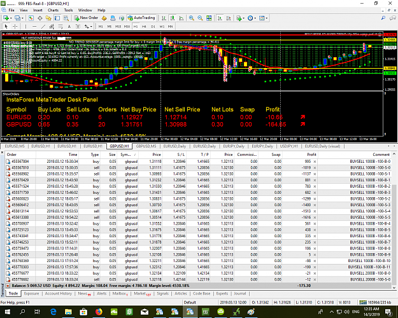The image size is (398, 318).
Task: Switch chart to D1 timeframe
Action: click(153, 26)
